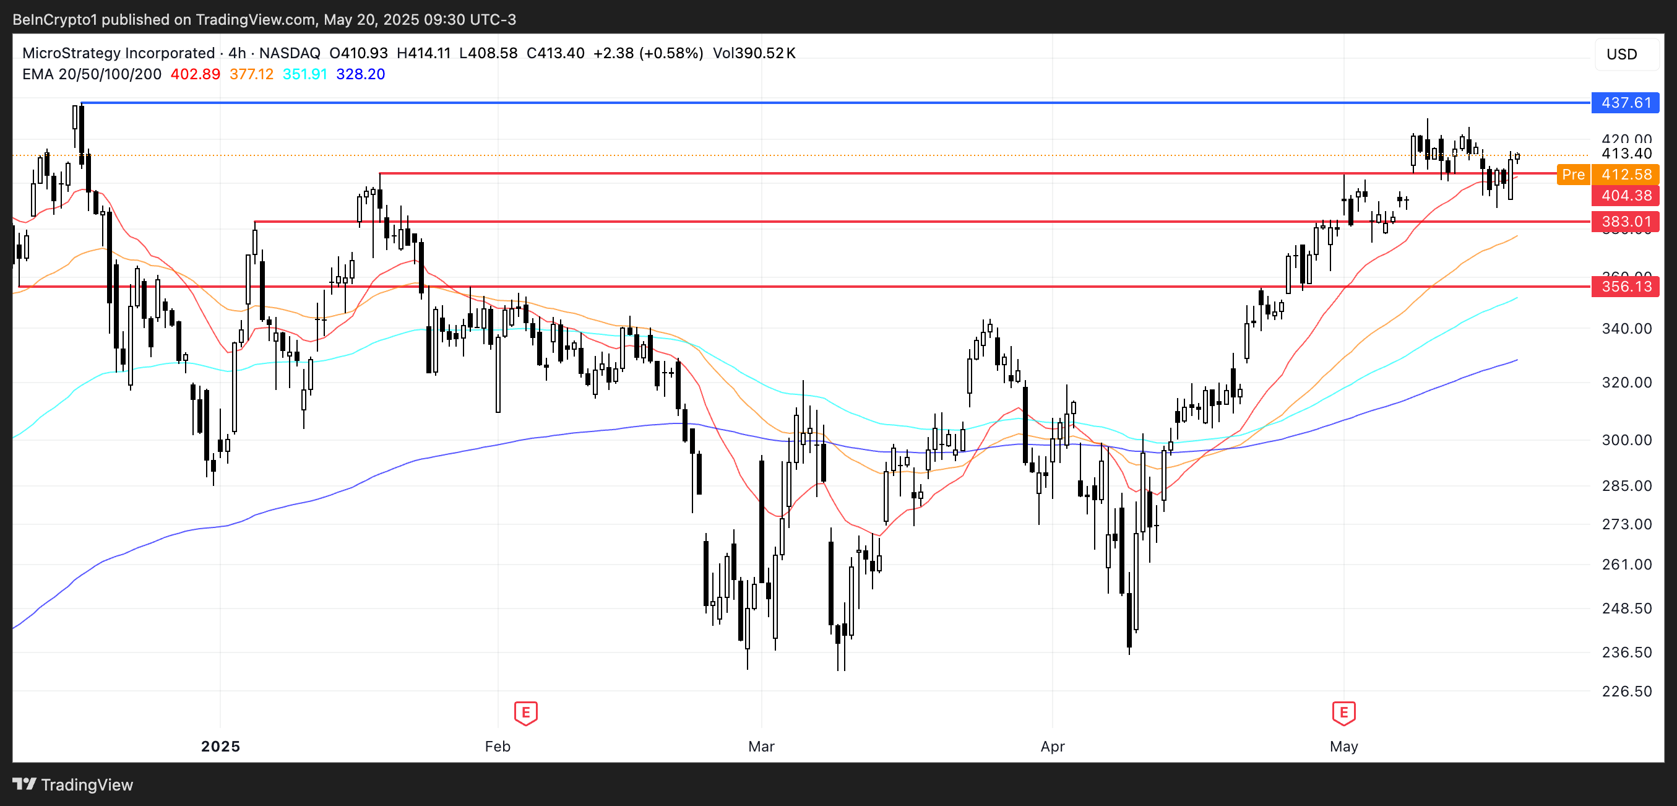
Task: Click the NASDAQ exchange label
Action: coord(289,53)
